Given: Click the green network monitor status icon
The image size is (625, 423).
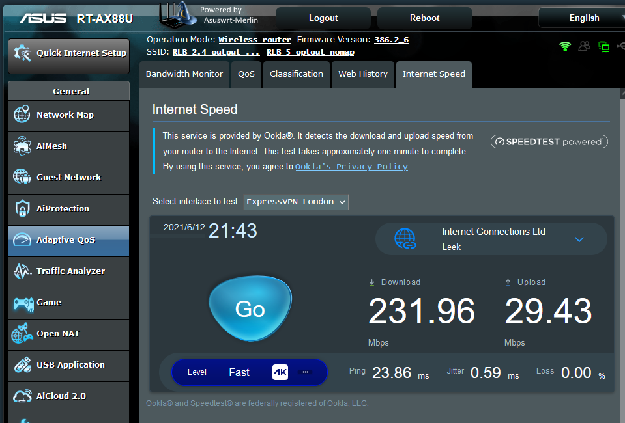Looking at the screenshot, I should (604, 47).
